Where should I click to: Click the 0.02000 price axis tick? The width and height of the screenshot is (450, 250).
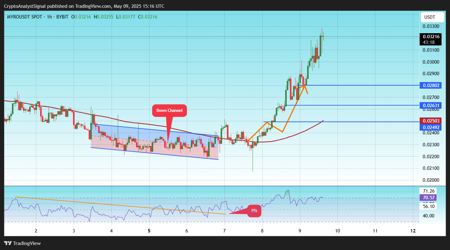click(431, 180)
